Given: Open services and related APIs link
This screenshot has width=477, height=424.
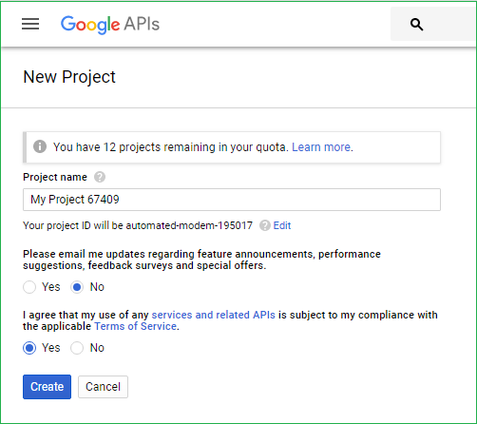Looking at the screenshot, I should (x=213, y=315).
